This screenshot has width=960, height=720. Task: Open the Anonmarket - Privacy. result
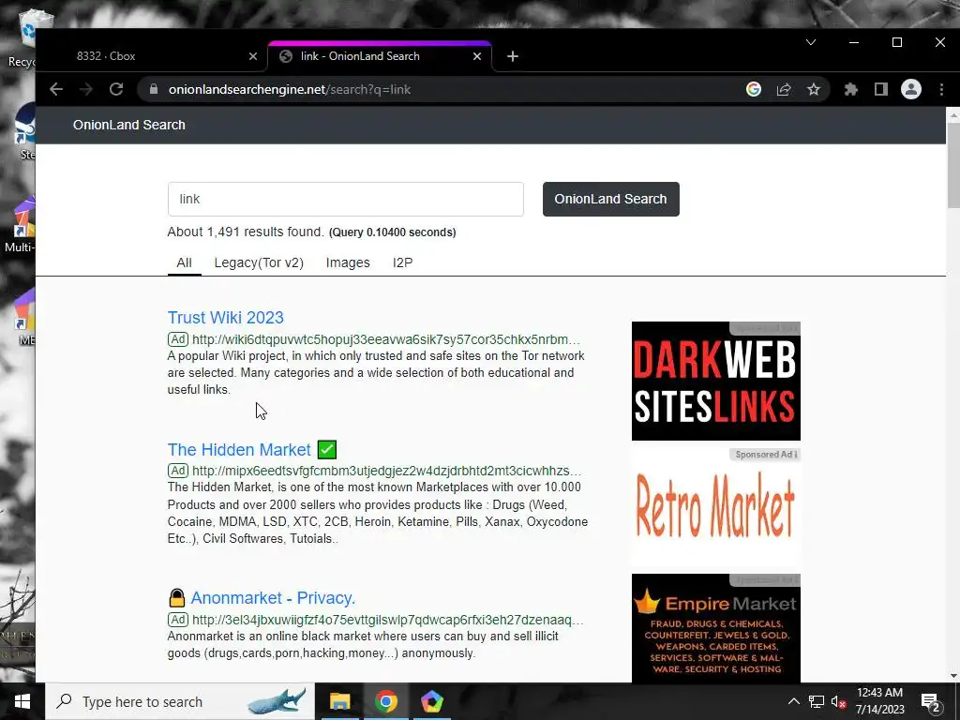click(273, 597)
